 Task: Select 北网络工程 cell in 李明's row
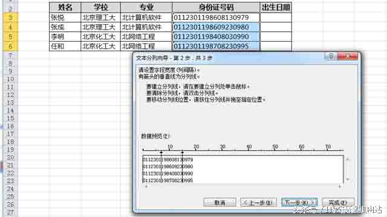(146, 37)
